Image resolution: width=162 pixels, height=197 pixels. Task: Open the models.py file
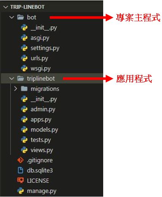coord(44,130)
